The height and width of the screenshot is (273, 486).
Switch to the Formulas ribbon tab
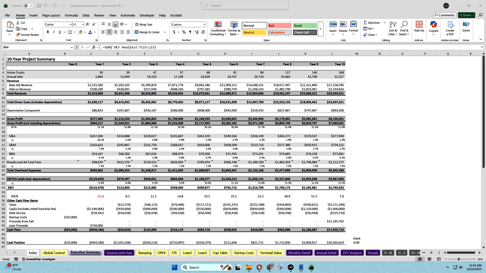[71, 15]
